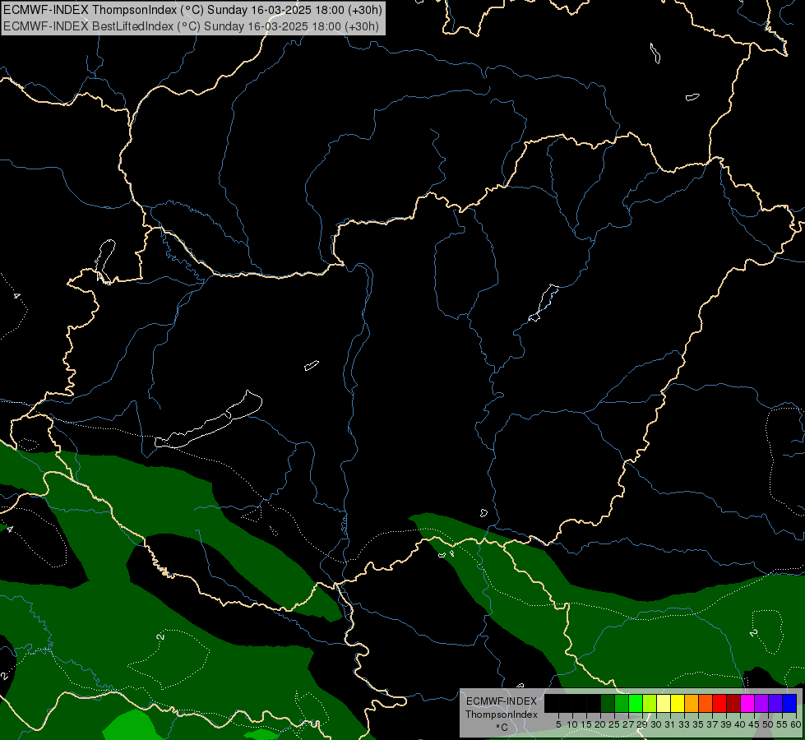Pick the bright red 37-39 legend swatch

(x=719, y=703)
